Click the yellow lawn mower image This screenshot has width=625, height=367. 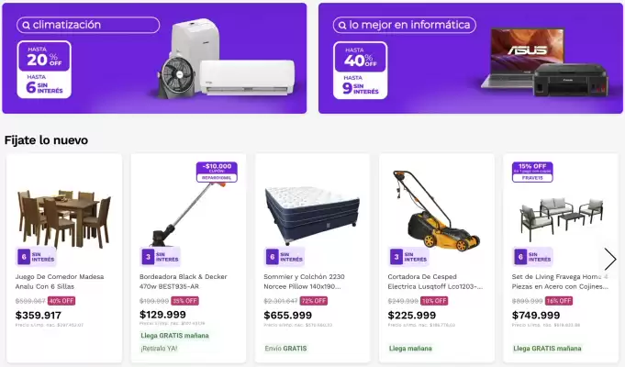coord(437,211)
